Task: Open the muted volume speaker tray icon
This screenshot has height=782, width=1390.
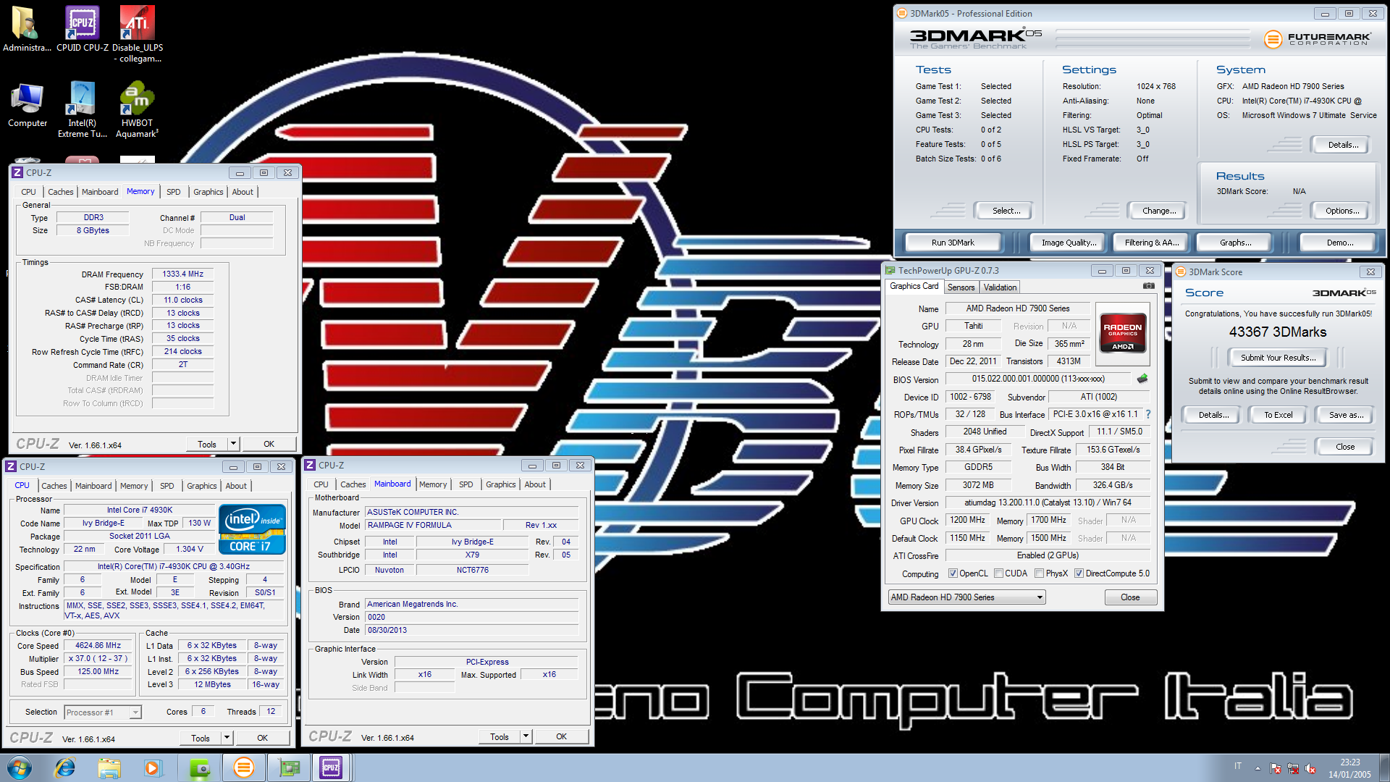Action: 1310,768
